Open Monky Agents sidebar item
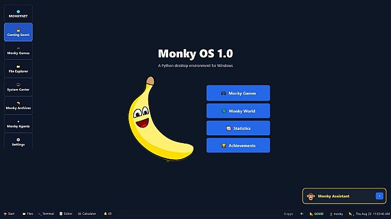This screenshot has width=391, height=219. pyautogui.click(x=18, y=124)
